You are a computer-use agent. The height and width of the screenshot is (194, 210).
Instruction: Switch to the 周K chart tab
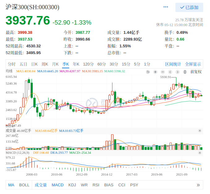click(45, 64)
